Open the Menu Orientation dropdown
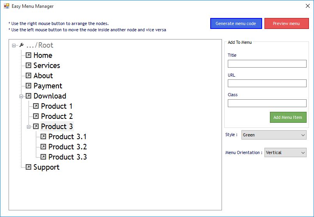Screen dimensions: 314x217 click(x=286, y=152)
